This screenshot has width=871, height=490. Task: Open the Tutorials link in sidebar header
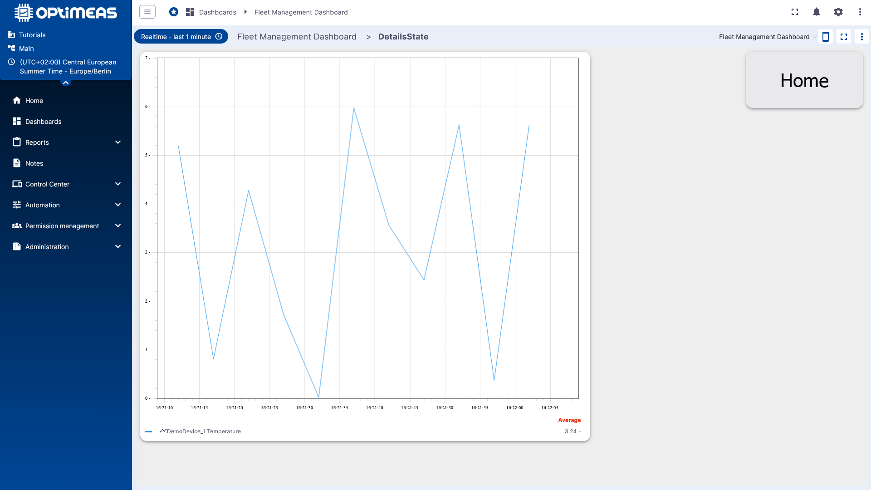click(x=32, y=35)
